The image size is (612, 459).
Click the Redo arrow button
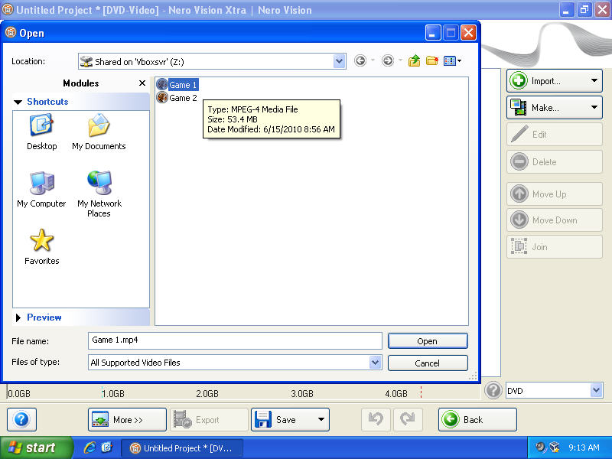tap(408, 419)
